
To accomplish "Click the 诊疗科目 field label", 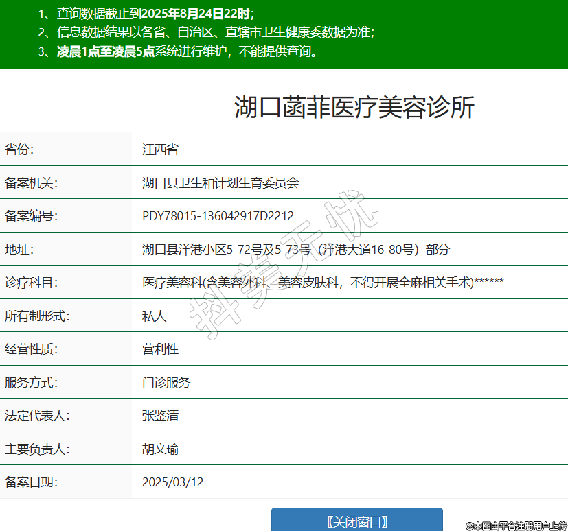I will click(32, 283).
